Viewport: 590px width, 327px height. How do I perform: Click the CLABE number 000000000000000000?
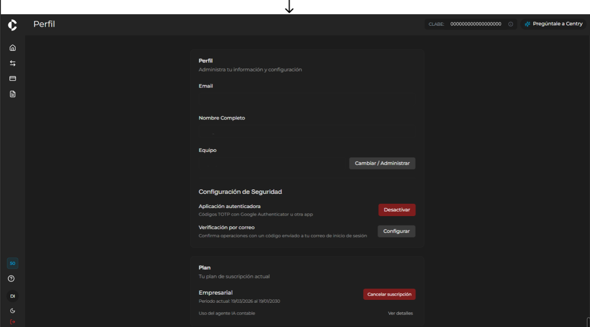[476, 24]
